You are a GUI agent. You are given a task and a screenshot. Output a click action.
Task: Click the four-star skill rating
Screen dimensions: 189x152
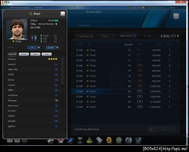coord(53,59)
